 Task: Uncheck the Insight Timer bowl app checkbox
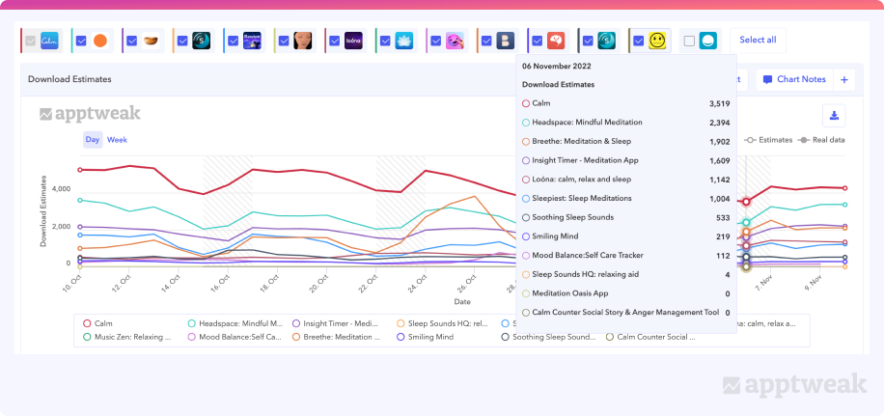pos(132,41)
